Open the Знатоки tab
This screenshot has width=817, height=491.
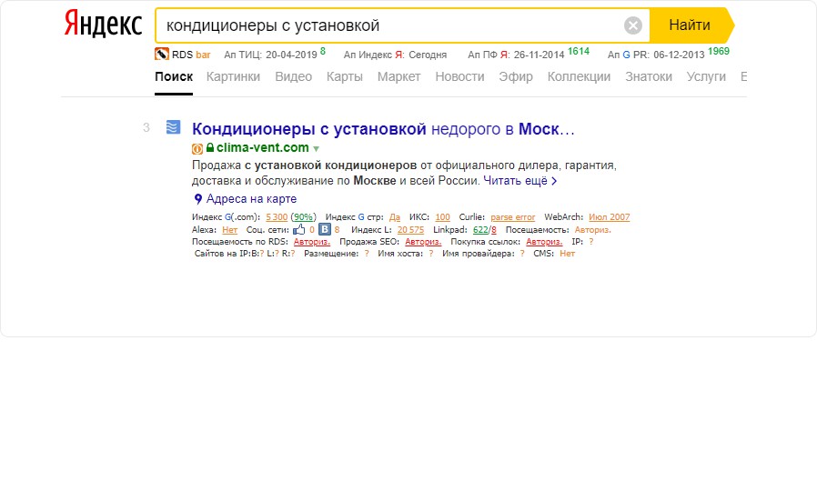[x=649, y=76]
